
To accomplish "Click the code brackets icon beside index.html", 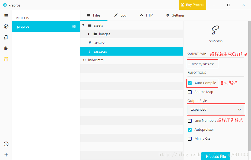I will click(x=84, y=60).
